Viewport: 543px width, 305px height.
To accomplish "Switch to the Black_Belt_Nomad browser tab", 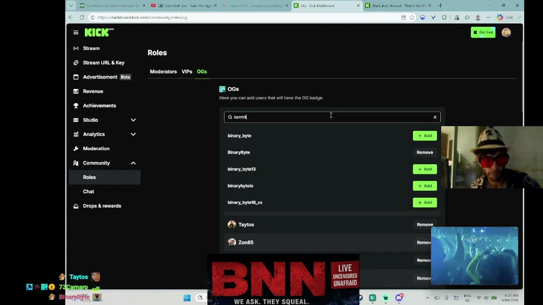I will tap(398, 6).
